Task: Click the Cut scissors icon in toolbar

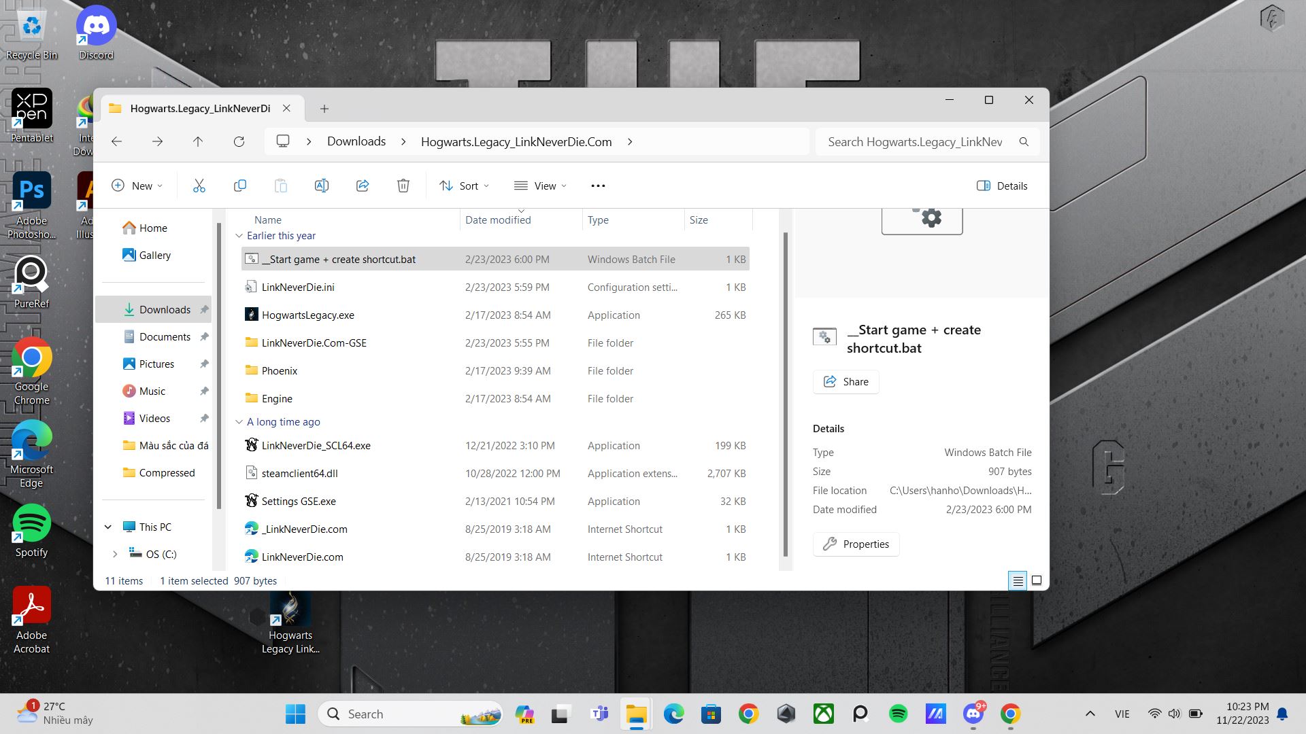Action: (199, 186)
